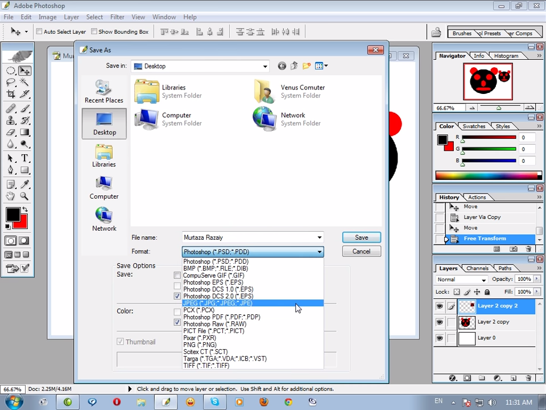The image size is (546, 410).
Task: Toggle eye of the layer named Layer 2 copy
Action: click(x=440, y=322)
